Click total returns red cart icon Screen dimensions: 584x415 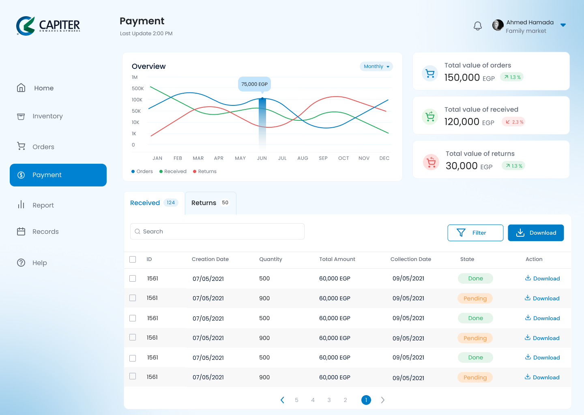coord(431,162)
